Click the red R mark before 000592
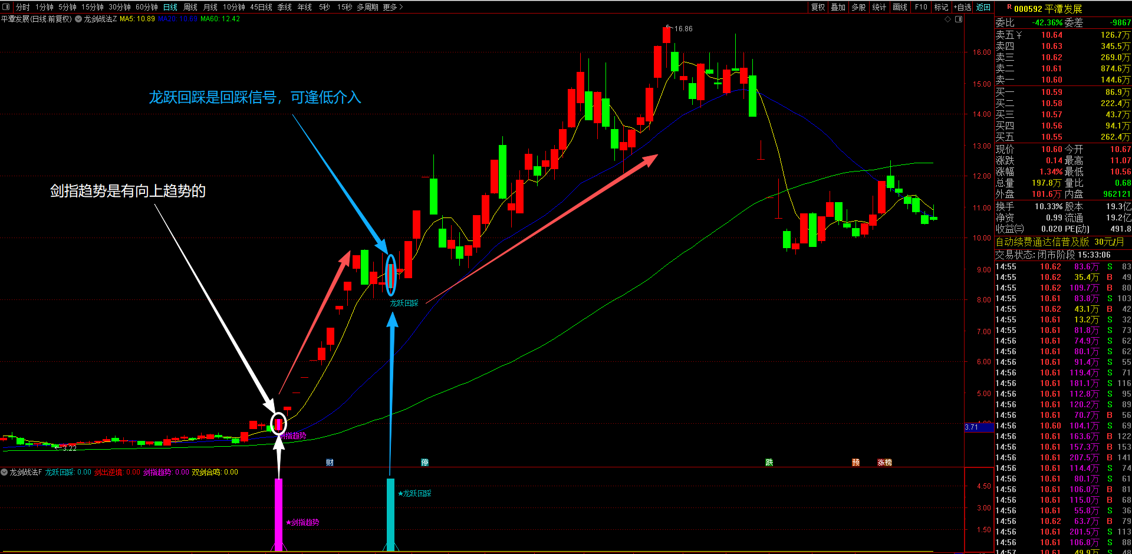Screen dimensions: 1132x554 coord(1009,8)
